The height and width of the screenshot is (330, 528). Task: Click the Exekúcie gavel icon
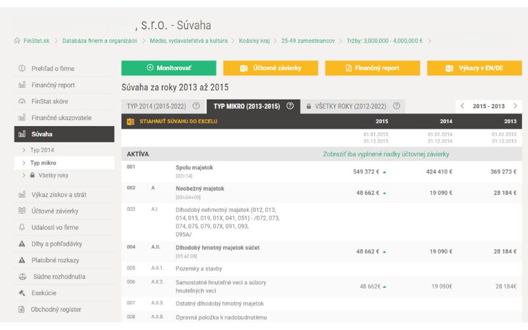(22, 293)
